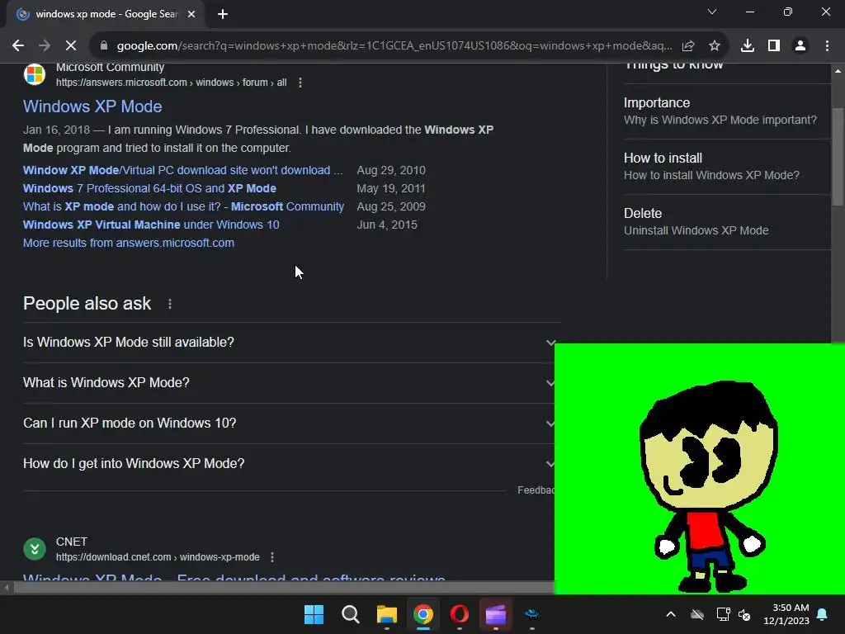
Task: Click the address bar URL
Action: pyautogui.click(x=394, y=46)
